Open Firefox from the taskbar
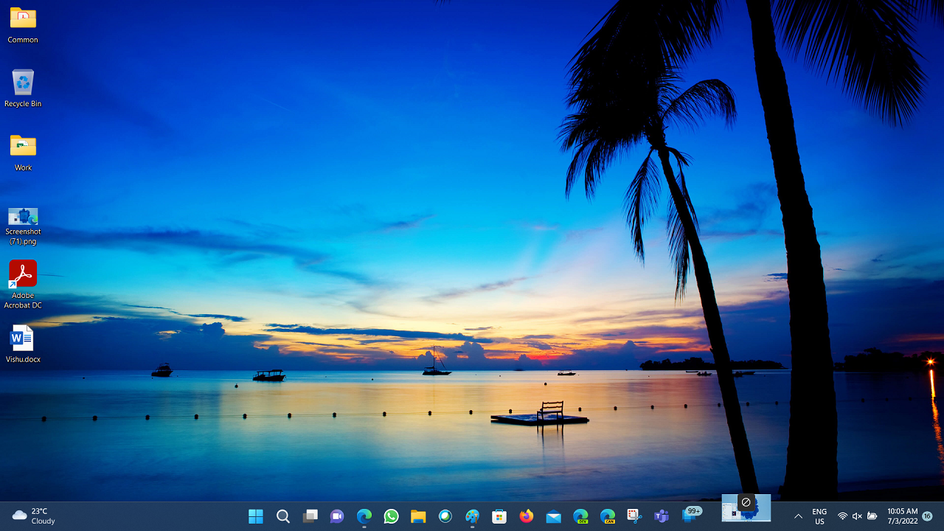Screen dimensions: 944x531 pyautogui.click(x=527, y=516)
